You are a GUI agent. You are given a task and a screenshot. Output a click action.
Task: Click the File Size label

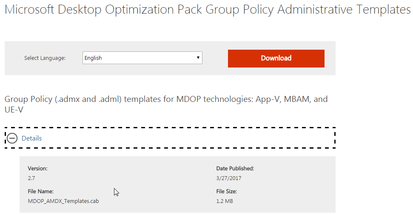(x=227, y=191)
